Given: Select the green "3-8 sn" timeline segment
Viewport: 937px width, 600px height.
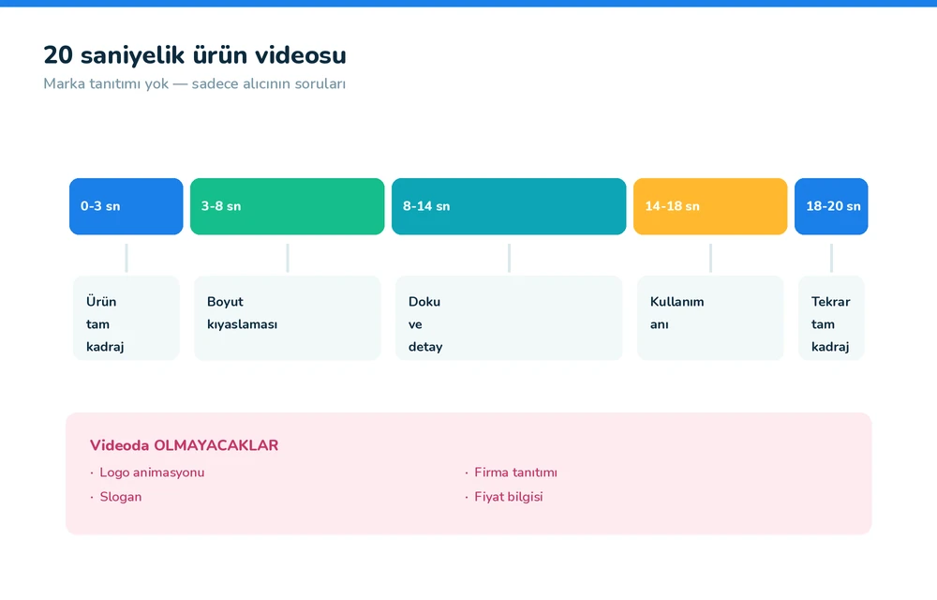Looking at the screenshot, I should 287,206.
